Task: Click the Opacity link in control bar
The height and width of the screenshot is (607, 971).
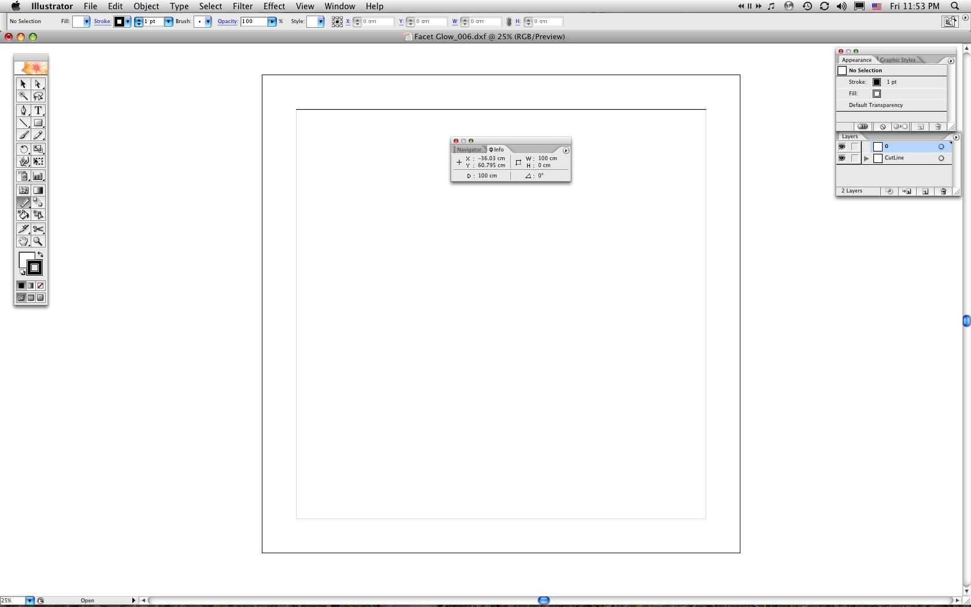Action: coord(228,21)
